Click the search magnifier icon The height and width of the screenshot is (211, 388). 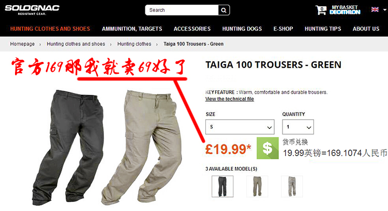coord(223,10)
